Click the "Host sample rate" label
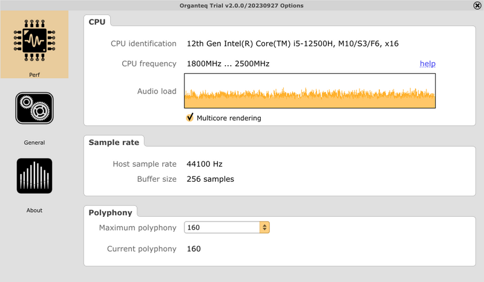 click(x=145, y=164)
